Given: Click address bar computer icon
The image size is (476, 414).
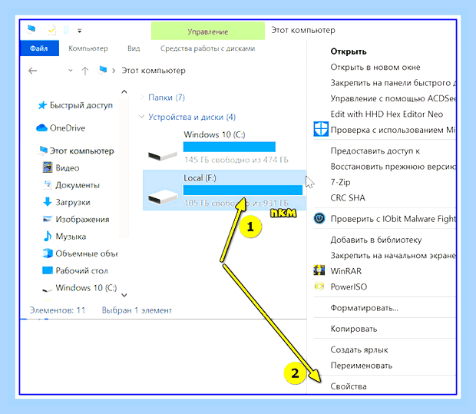Looking at the screenshot, I should coord(103,70).
